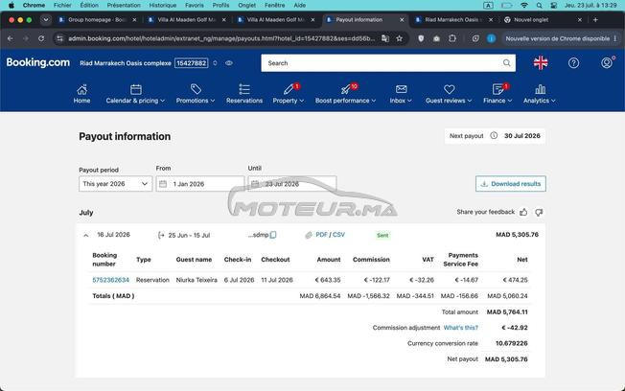The image size is (625, 391).
Task: Click the UK flag language icon
Action: (541, 63)
